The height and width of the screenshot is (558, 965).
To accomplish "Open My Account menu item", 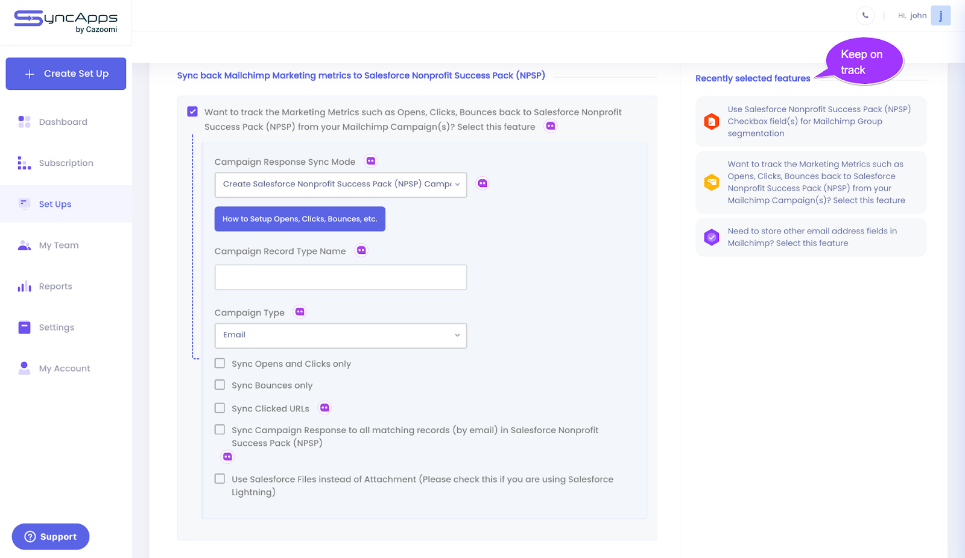I will pos(65,368).
